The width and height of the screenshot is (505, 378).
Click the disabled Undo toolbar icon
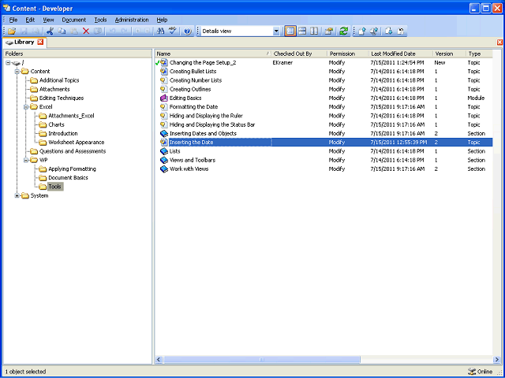pos(112,31)
